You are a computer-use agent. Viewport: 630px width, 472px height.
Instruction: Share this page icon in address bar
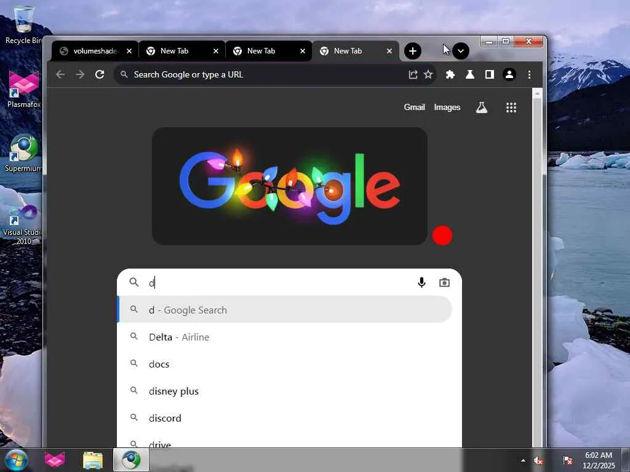point(413,74)
